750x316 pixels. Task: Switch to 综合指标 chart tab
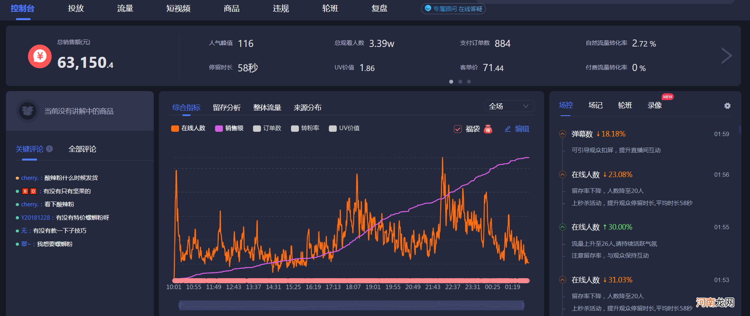(186, 107)
